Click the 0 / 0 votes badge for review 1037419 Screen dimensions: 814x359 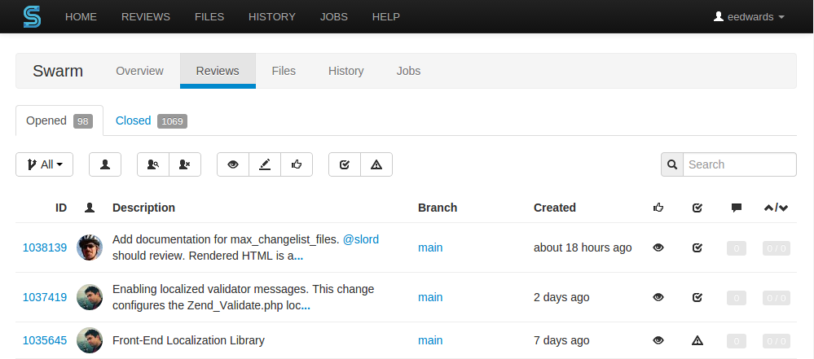(x=776, y=297)
